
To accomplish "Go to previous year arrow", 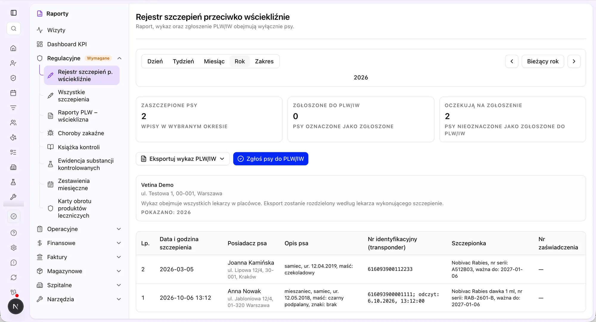I will click(512, 61).
